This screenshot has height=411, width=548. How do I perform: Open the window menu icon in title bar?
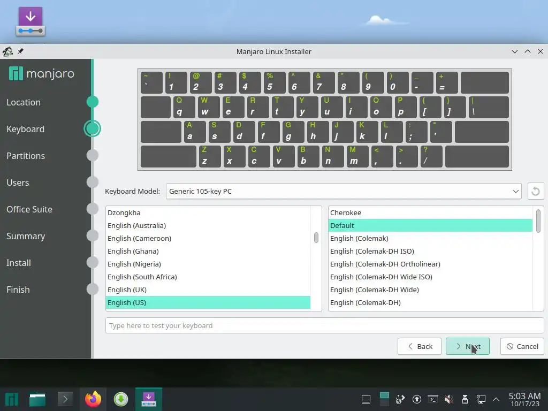coord(7,51)
